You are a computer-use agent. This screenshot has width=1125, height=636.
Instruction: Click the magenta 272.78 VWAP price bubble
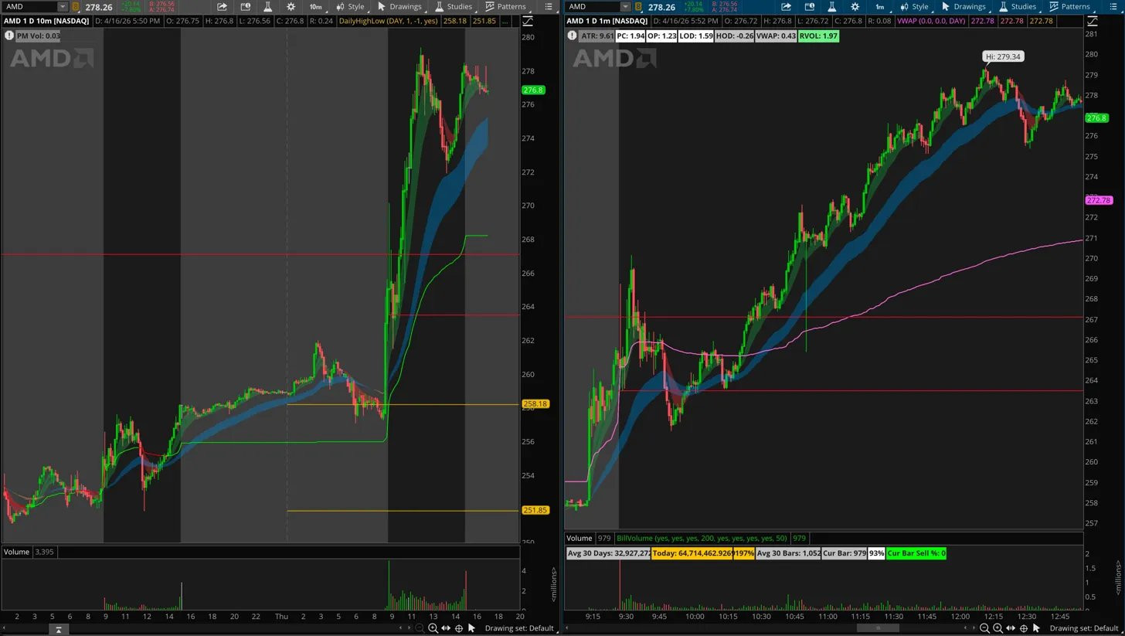[x=1099, y=200]
